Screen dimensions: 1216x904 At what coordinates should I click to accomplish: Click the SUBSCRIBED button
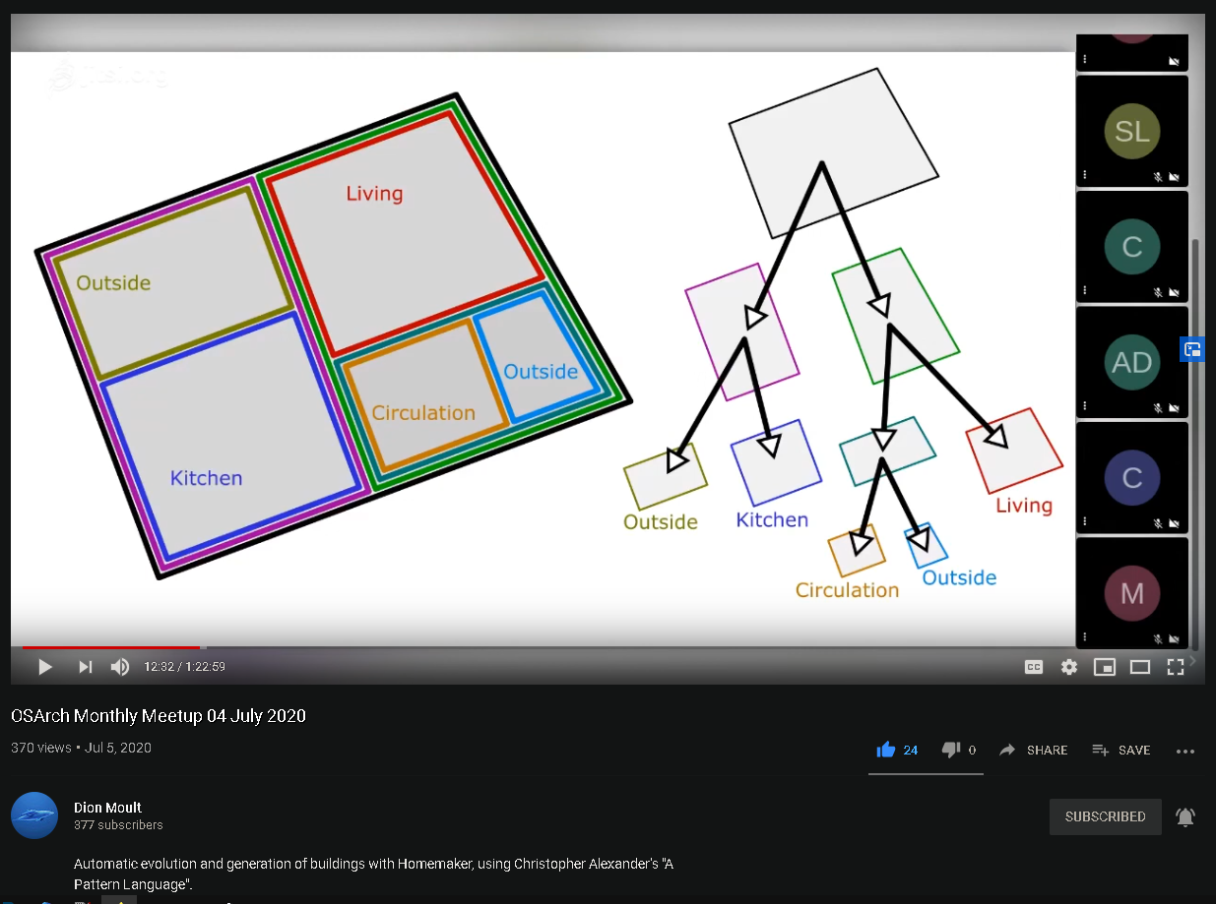pyautogui.click(x=1106, y=816)
